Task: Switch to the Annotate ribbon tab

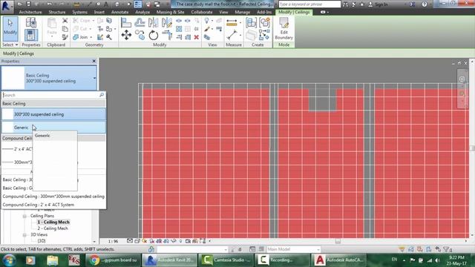Action: (119, 12)
